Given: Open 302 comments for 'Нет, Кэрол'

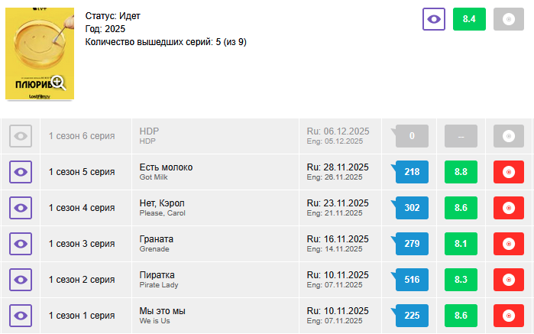Looking at the screenshot, I should click(x=412, y=208).
